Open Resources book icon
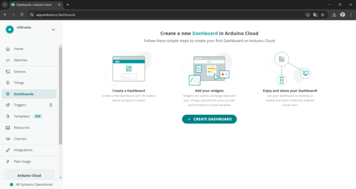 (x=8, y=127)
